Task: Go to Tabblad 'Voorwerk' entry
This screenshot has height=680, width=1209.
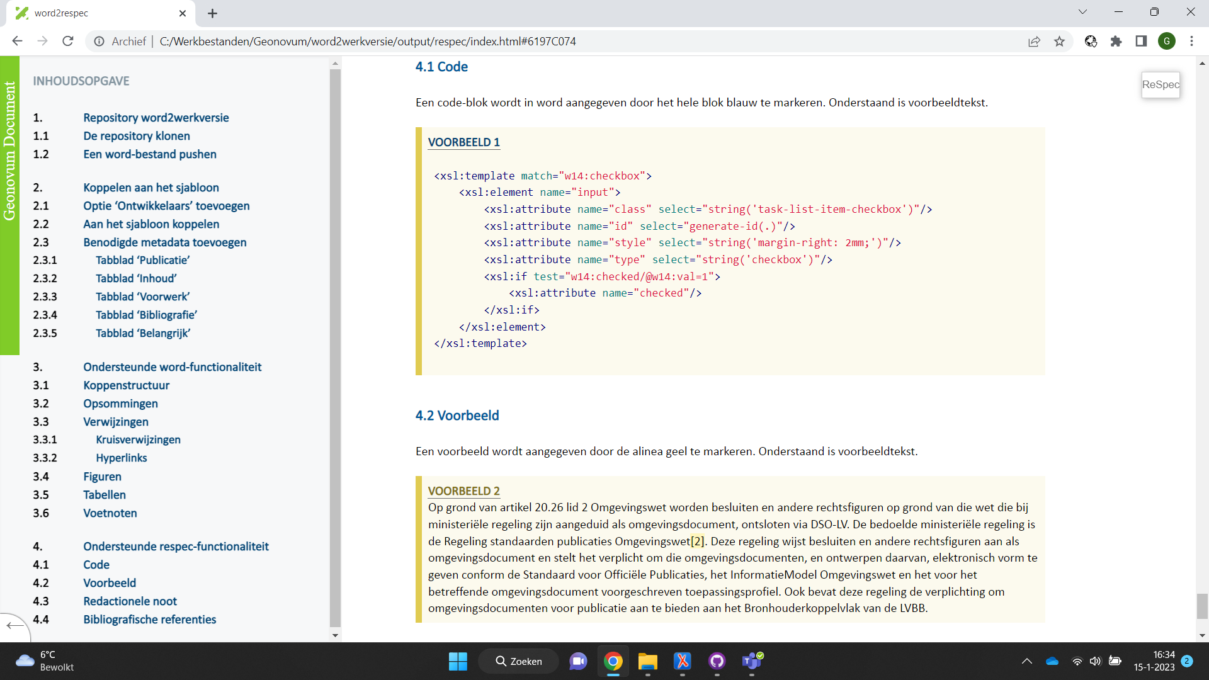Action: point(142,297)
